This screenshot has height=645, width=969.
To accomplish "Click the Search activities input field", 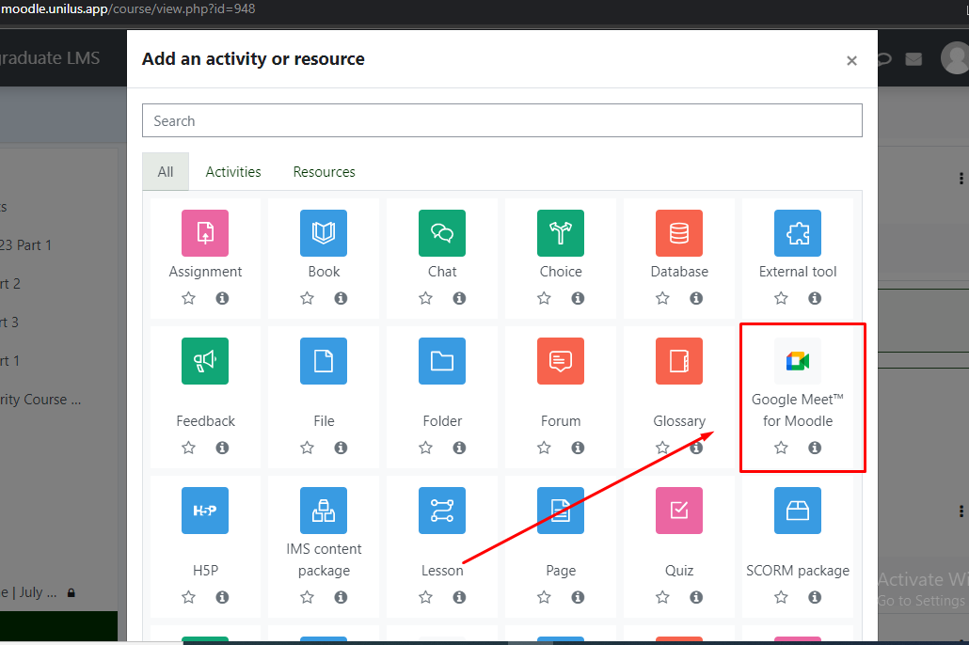I will 502,120.
